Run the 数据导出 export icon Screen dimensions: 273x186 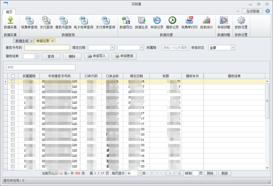click(126, 23)
